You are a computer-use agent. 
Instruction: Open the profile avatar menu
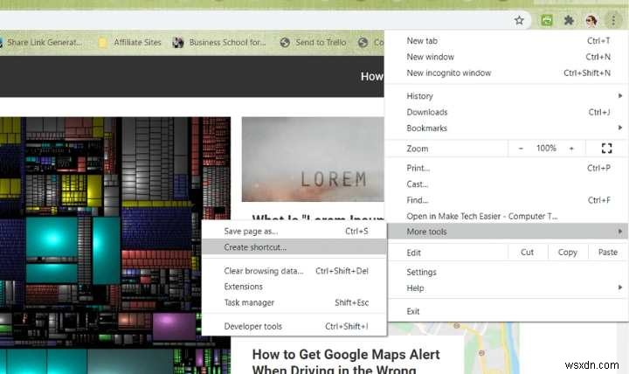click(x=591, y=20)
